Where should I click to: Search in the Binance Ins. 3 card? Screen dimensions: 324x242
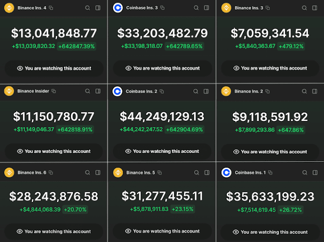[x=304, y=8]
